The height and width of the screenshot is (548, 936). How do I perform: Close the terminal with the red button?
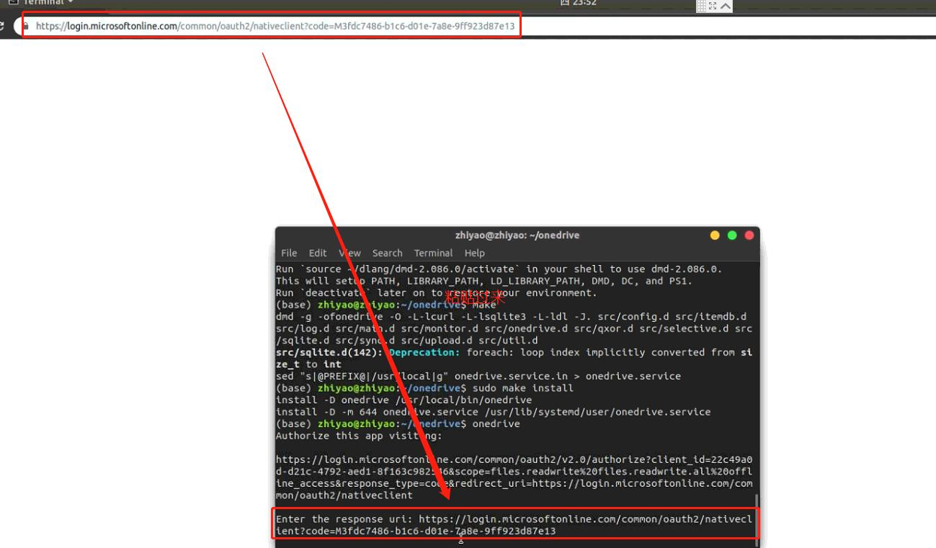749,235
